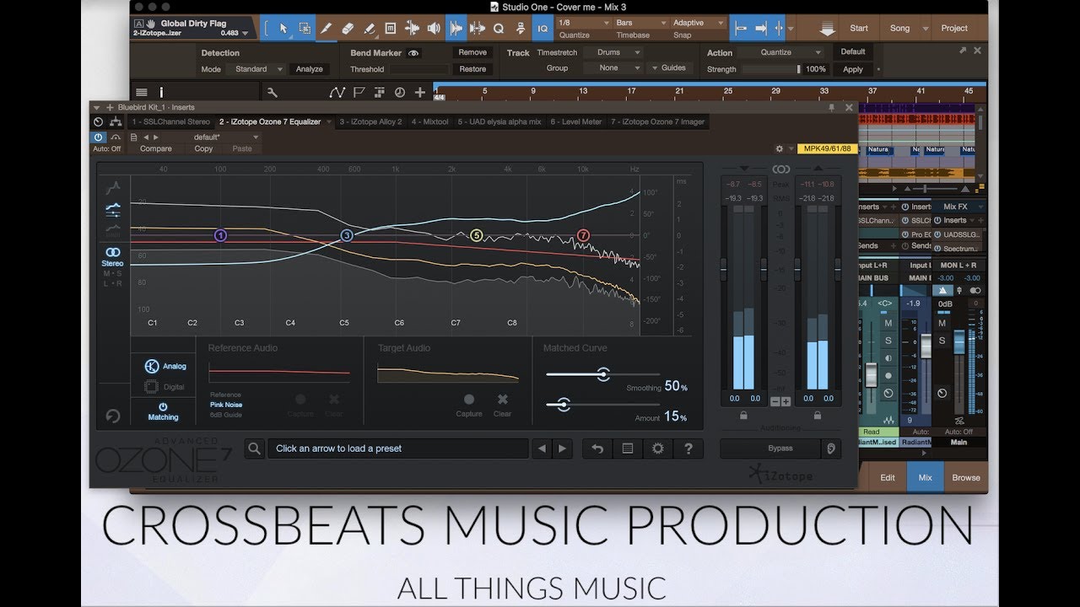Click the Analyze button
This screenshot has width=1080, height=607.
(310, 69)
